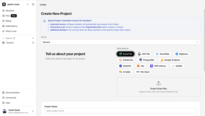Select Excel File as data source

126,54
